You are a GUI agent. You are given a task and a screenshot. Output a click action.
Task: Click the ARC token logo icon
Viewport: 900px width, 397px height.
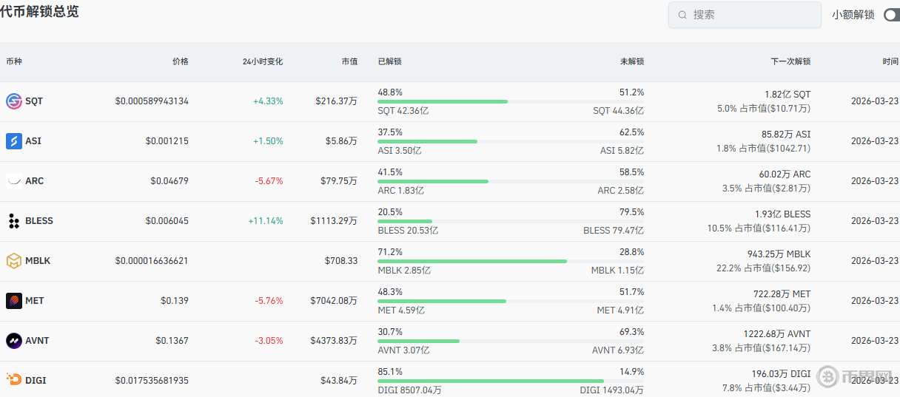(x=14, y=181)
